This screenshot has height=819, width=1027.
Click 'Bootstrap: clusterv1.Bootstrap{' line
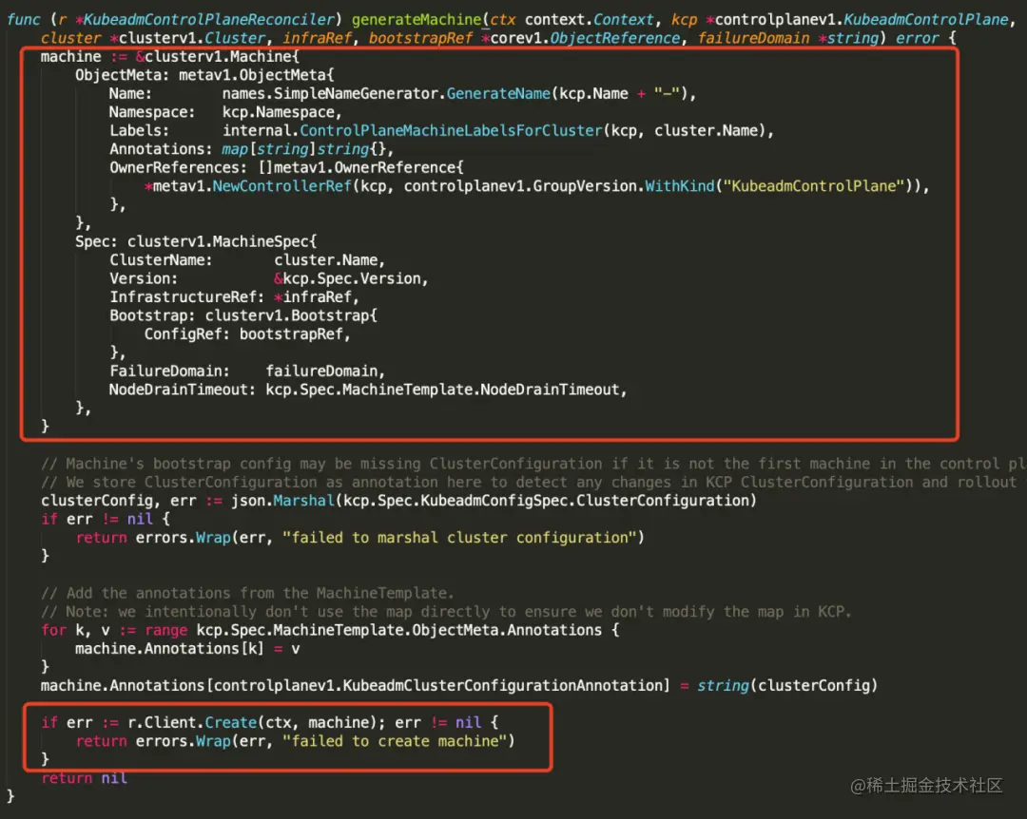pyautogui.click(x=243, y=315)
